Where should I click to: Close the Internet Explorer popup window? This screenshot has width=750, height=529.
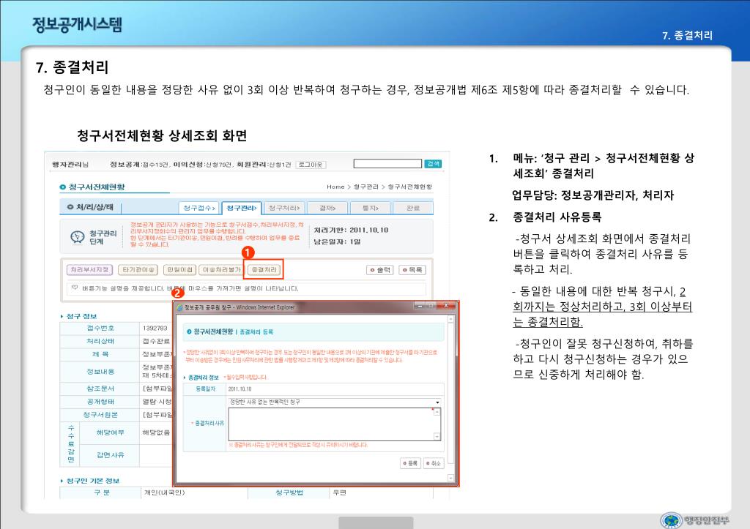click(x=446, y=305)
